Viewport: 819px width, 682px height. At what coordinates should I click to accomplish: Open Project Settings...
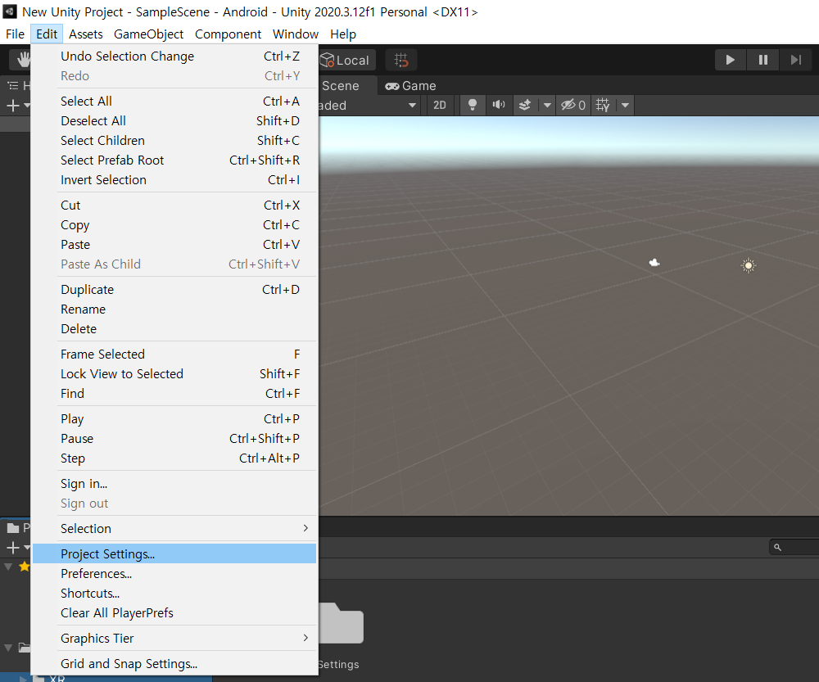tap(174, 554)
